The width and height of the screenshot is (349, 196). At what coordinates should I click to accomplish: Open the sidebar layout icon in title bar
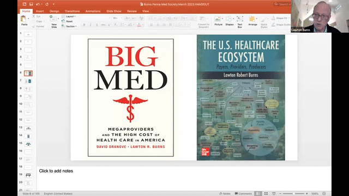(x=24, y=4)
